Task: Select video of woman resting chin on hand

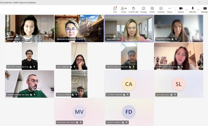Action: (x=79, y=56)
